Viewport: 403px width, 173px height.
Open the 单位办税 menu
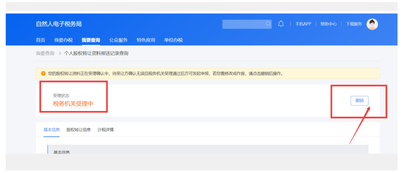[173, 40]
